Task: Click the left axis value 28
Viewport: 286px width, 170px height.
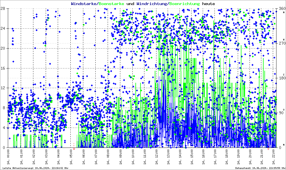Action: 3,9
